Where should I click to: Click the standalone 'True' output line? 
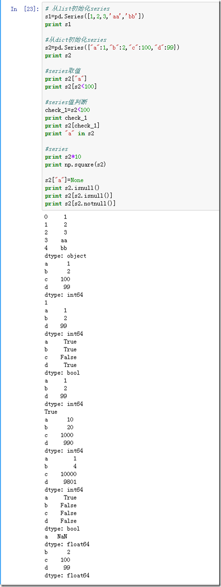pos(51,412)
